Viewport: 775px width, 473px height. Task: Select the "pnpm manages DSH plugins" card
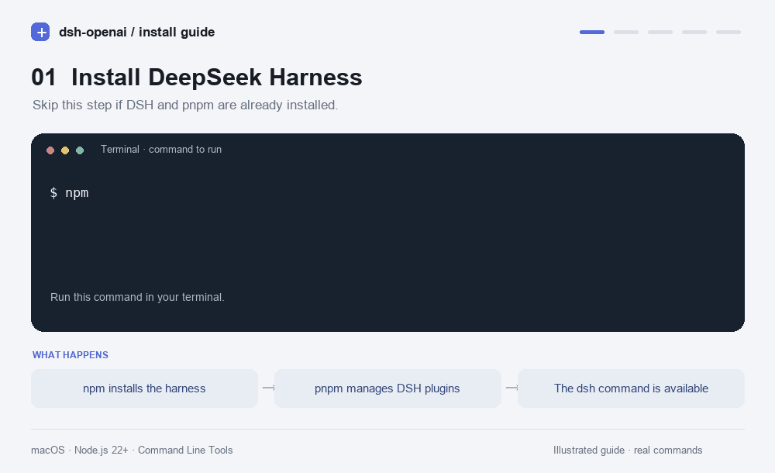[387, 388]
